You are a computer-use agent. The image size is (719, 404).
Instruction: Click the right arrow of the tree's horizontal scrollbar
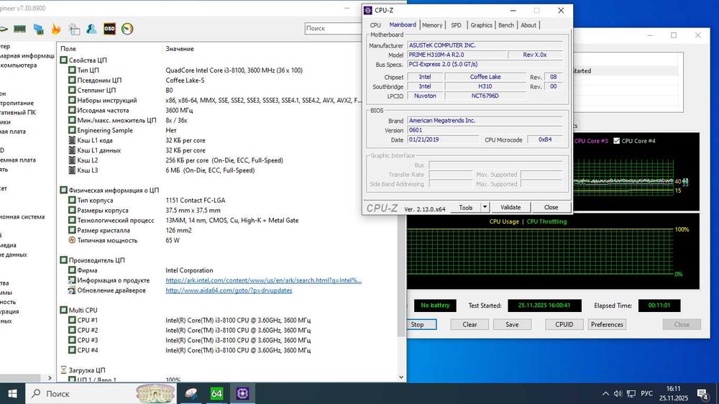(x=50, y=378)
